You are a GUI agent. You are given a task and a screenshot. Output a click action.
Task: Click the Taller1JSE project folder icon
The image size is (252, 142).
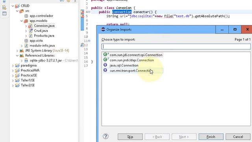(17, 80)
